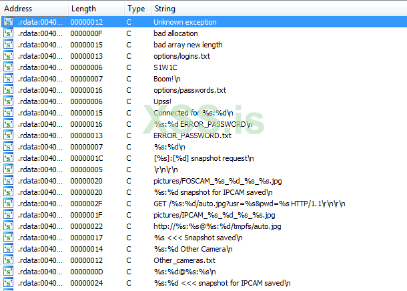The width and height of the screenshot is (407, 291).
Task: Click length value 0000001C
Action: pyautogui.click(x=87, y=158)
